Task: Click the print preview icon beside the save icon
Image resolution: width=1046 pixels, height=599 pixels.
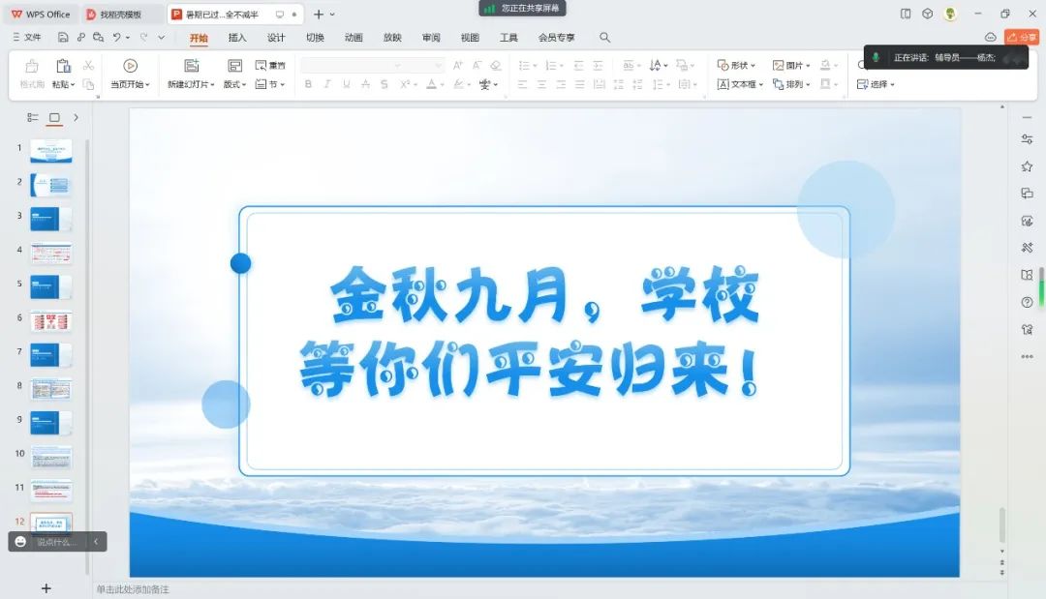Action: 98,38
